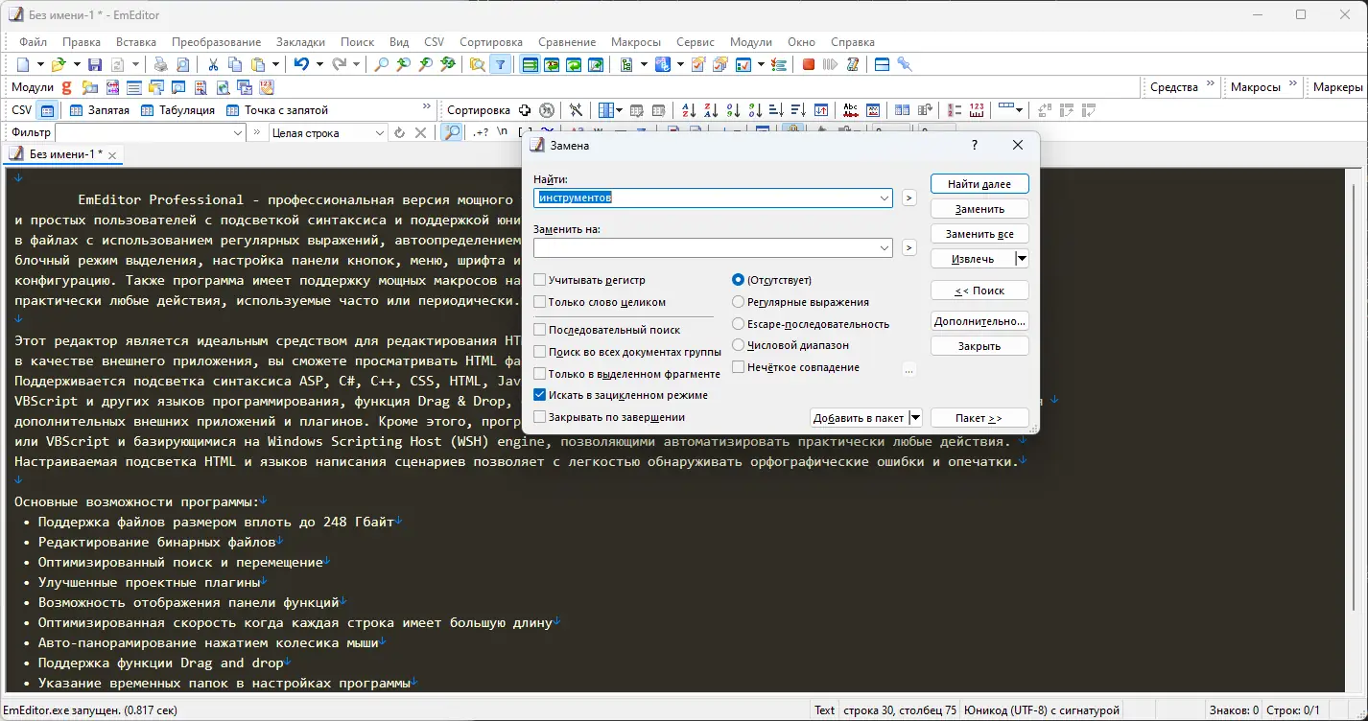The width and height of the screenshot is (1368, 721).
Task: Select Semicolon (Точка с запятой) separator mode
Action: coord(277,110)
